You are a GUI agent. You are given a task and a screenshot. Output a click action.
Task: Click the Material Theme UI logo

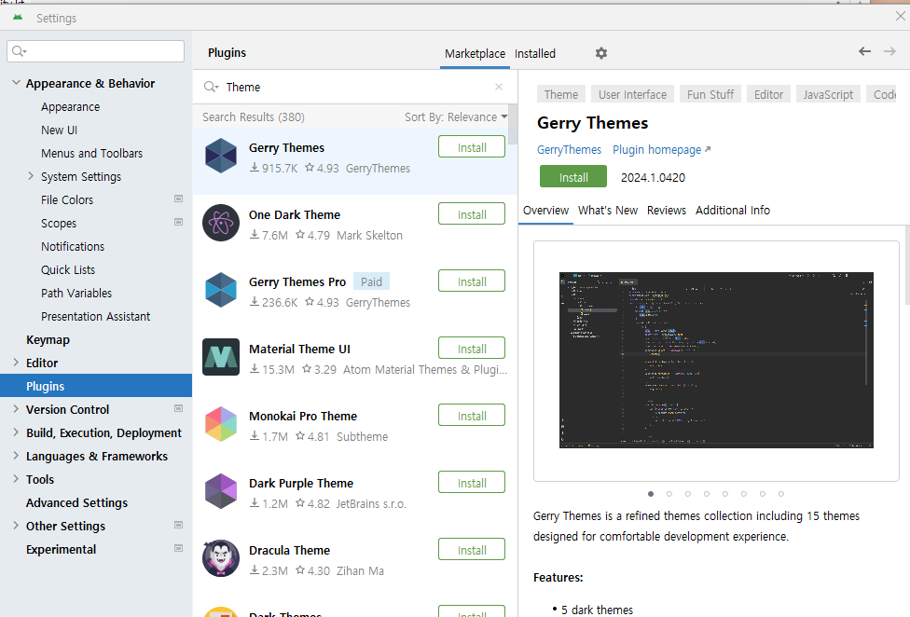(221, 357)
